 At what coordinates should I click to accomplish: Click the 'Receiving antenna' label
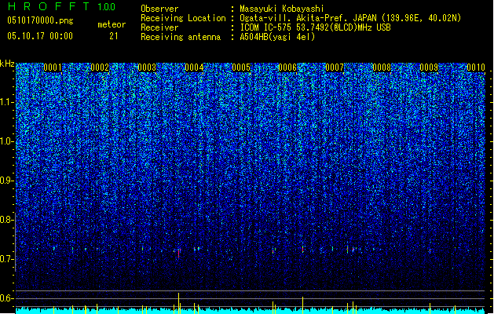pyautogui.click(x=181, y=37)
